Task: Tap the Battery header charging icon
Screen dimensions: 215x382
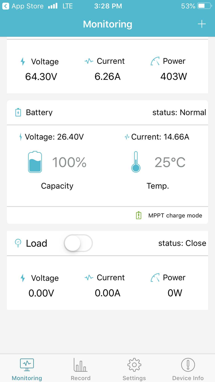Action: [x=18, y=112]
